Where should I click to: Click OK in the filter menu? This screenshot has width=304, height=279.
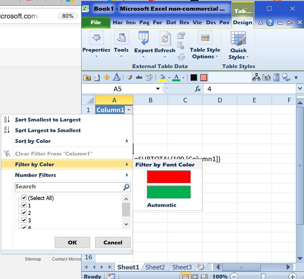coord(72,242)
